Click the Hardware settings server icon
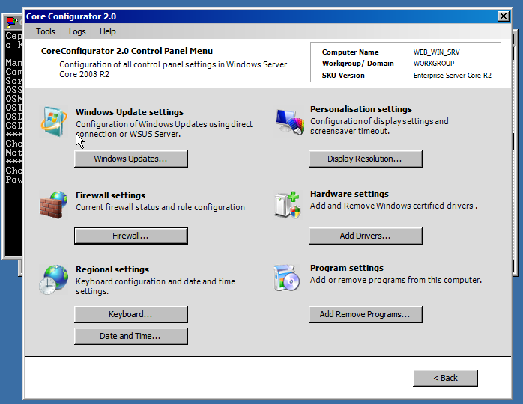 pos(288,205)
